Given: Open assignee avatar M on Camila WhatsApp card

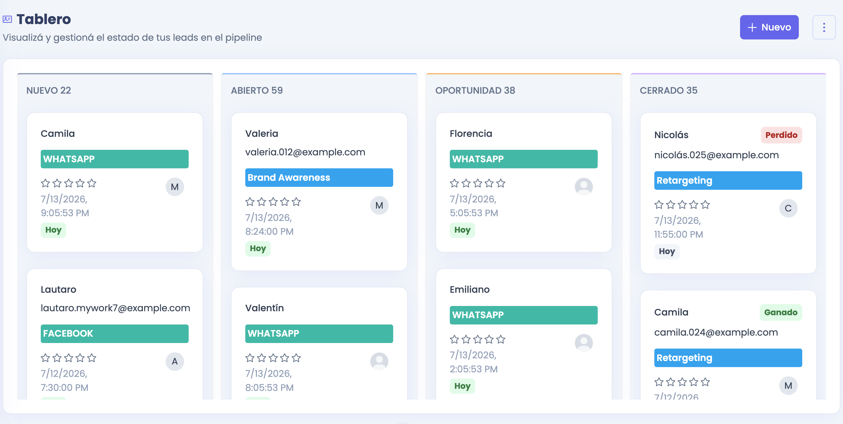Looking at the screenshot, I should [175, 187].
